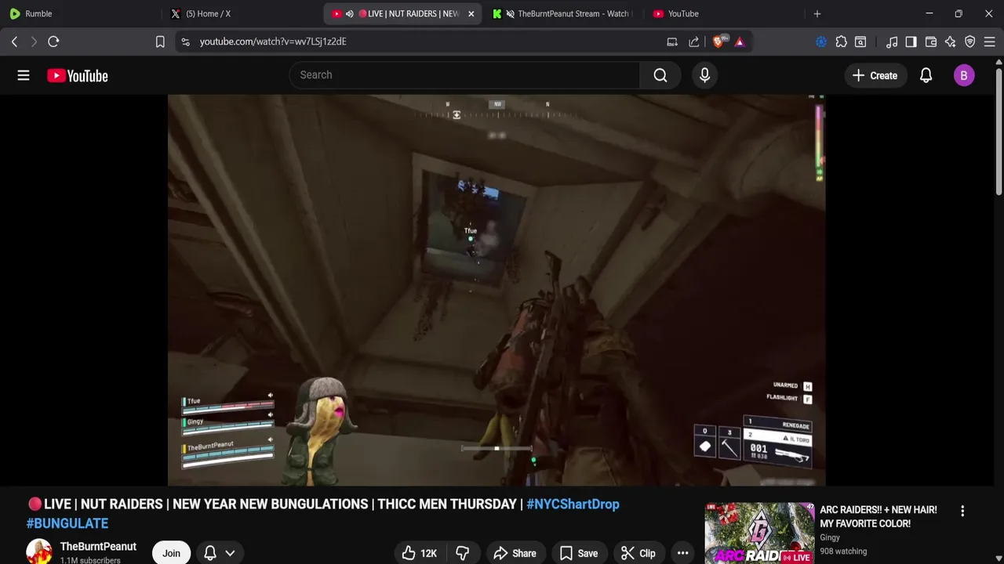Click the blue circular extension icon
The height and width of the screenshot is (564, 1004).
821,42
